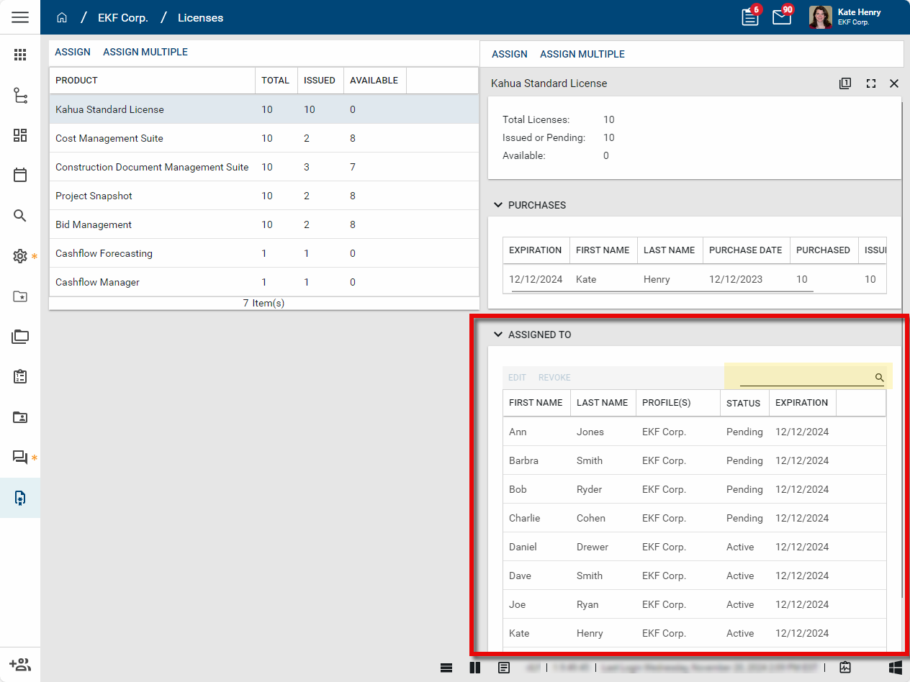Click fullscreen icon in license panel

[871, 83]
